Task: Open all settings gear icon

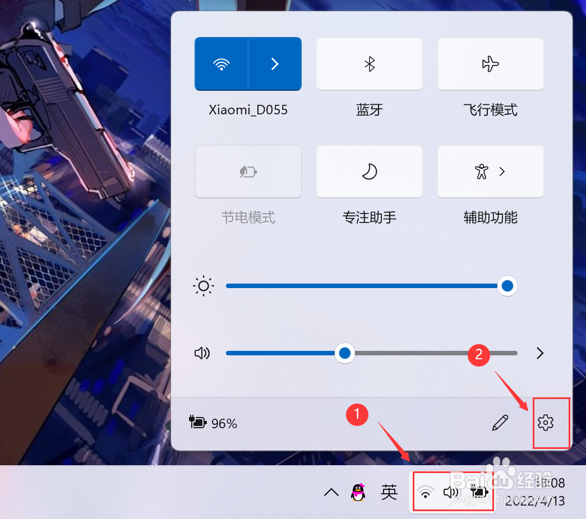Action: [545, 423]
